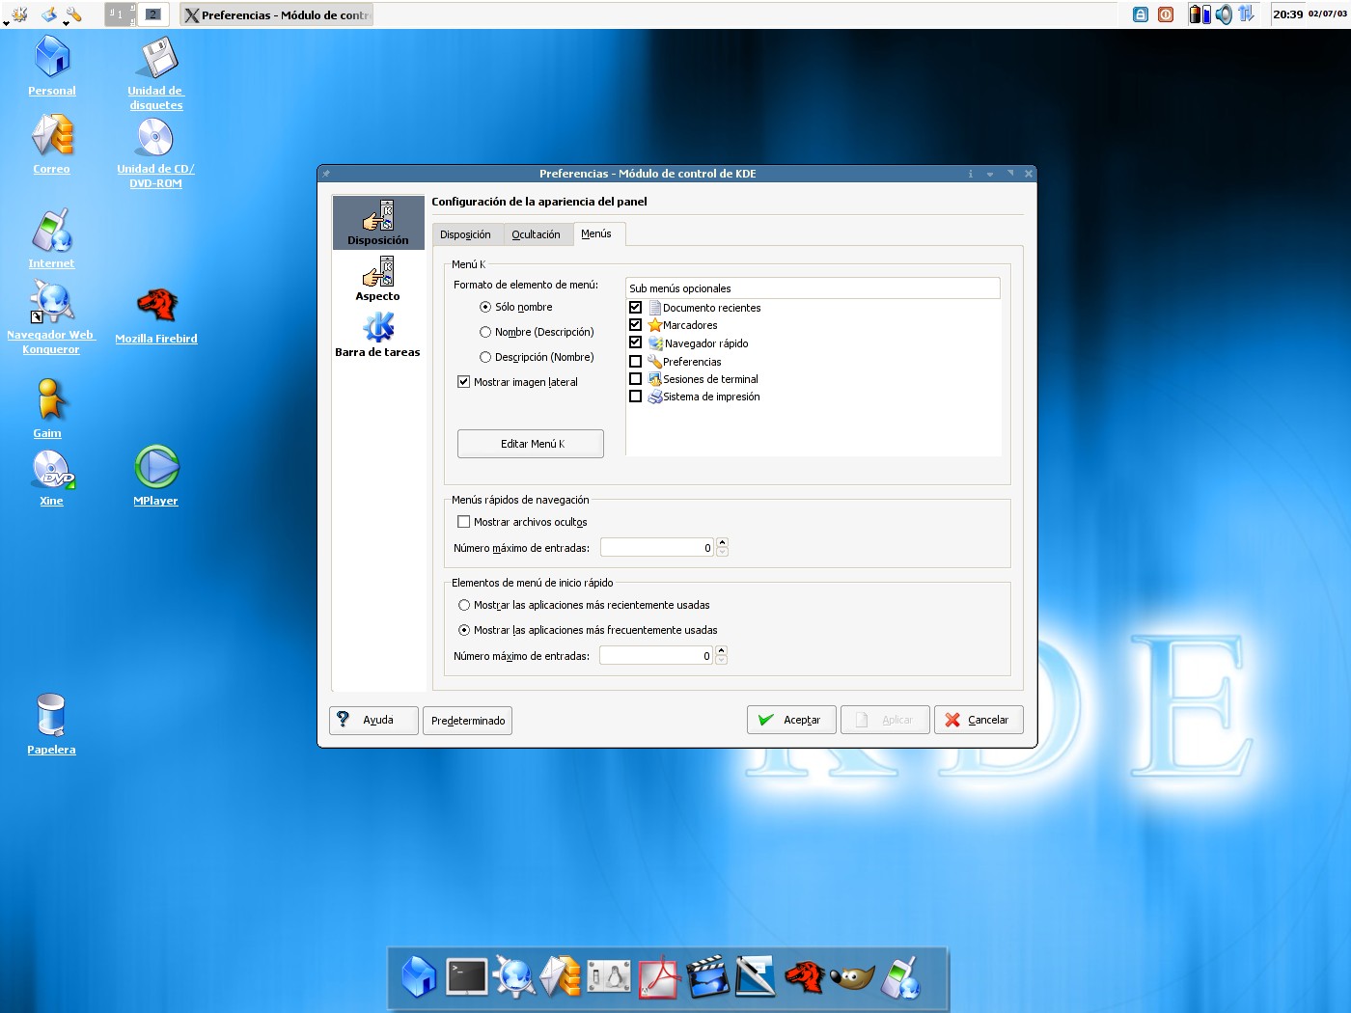Click the Editar Menú K button

pos(531,444)
